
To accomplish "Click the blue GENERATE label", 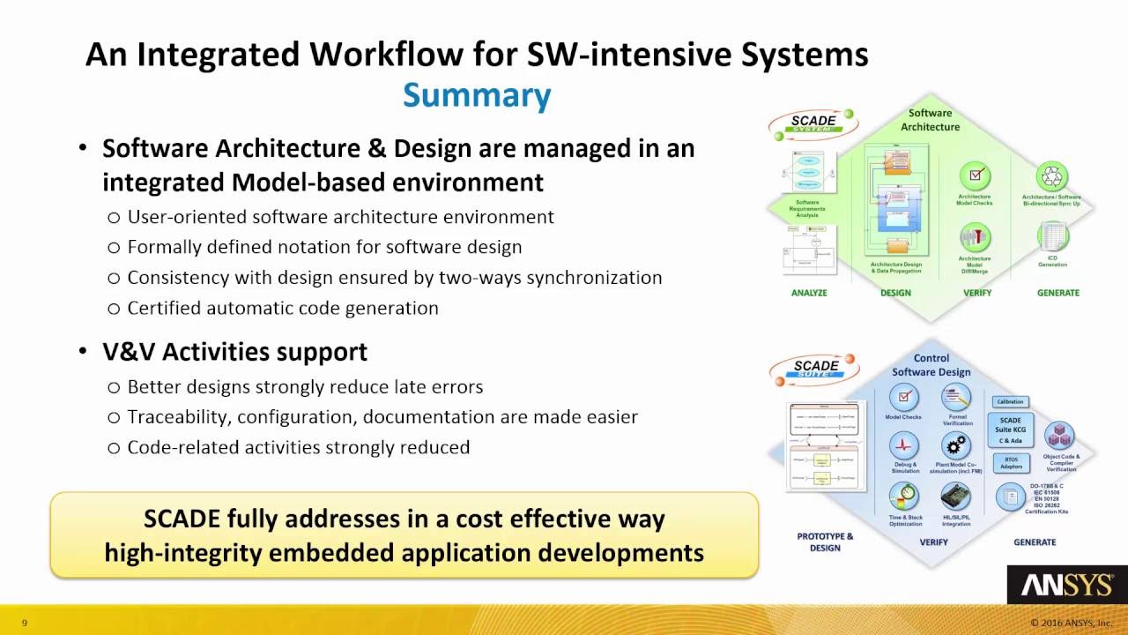I will 1035,542.
